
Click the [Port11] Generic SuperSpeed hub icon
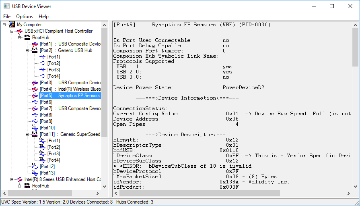(35, 134)
